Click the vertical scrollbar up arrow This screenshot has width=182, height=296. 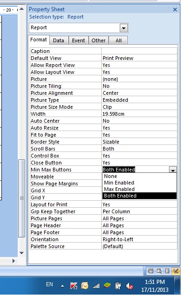(x=22, y=9)
